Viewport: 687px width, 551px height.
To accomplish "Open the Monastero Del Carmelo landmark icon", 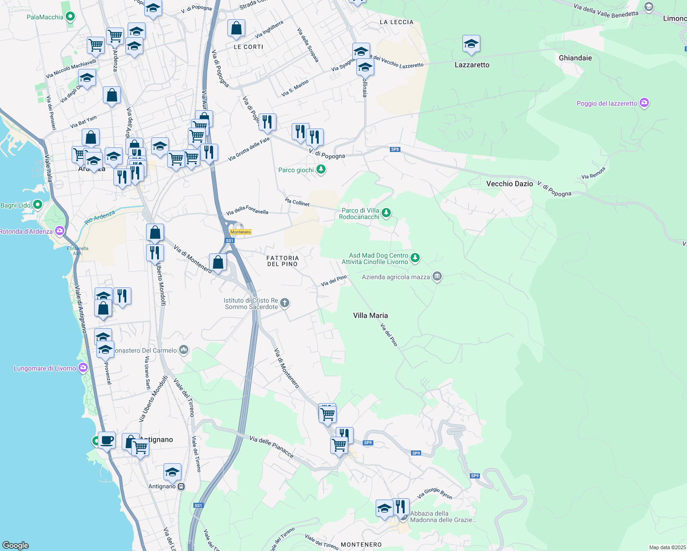I will [x=184, y=350].
